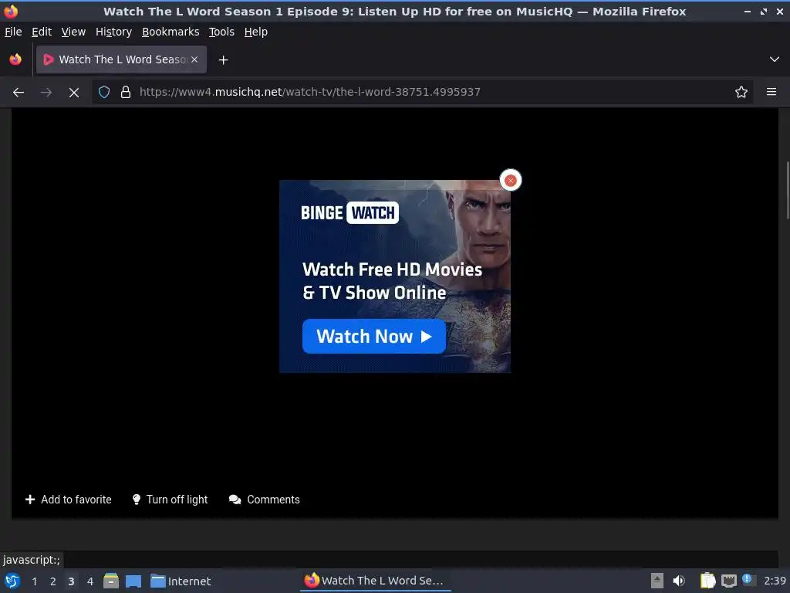Open the file manager taskbar icon
The height and width of the screenshot is (593, 790).
coord(111,581)
